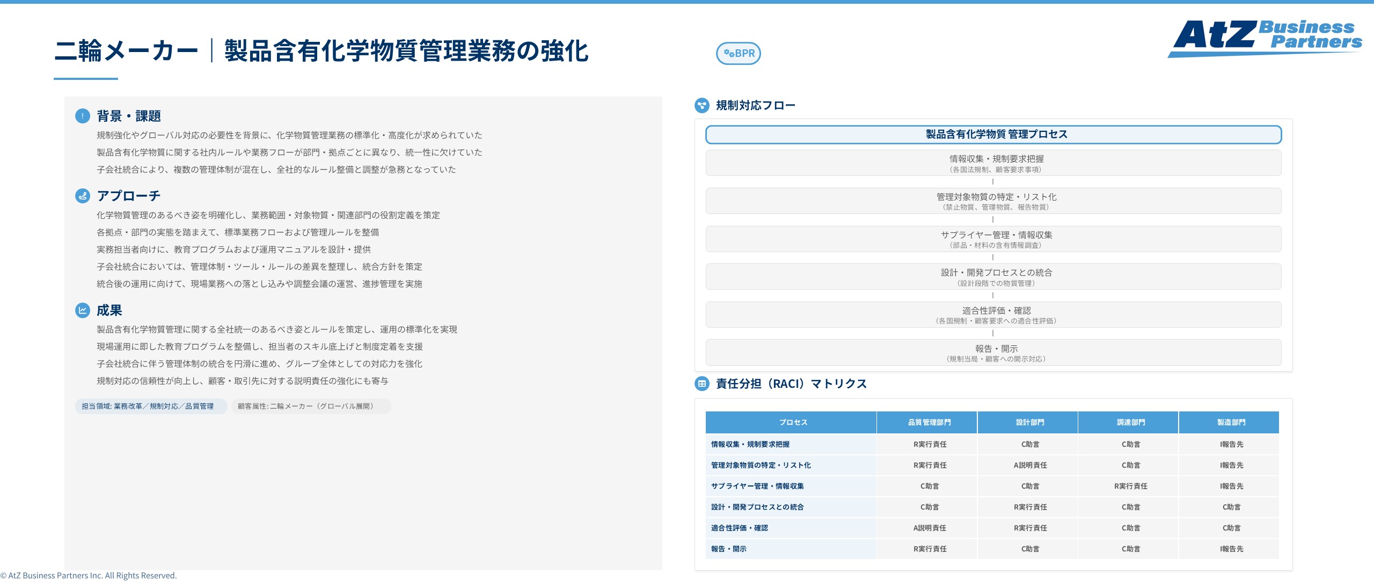Click the アプローチ section icon

(82, 195)
